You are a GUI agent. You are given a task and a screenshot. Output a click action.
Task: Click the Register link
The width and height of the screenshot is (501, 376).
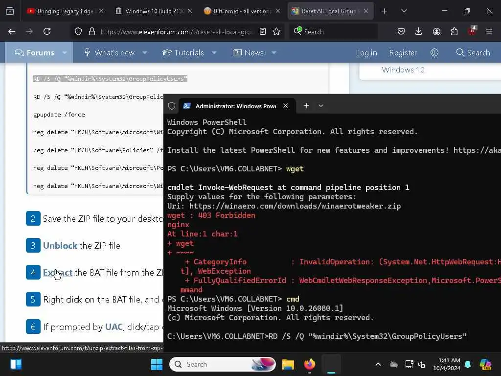pyautogui.click(x=403, y=52)
